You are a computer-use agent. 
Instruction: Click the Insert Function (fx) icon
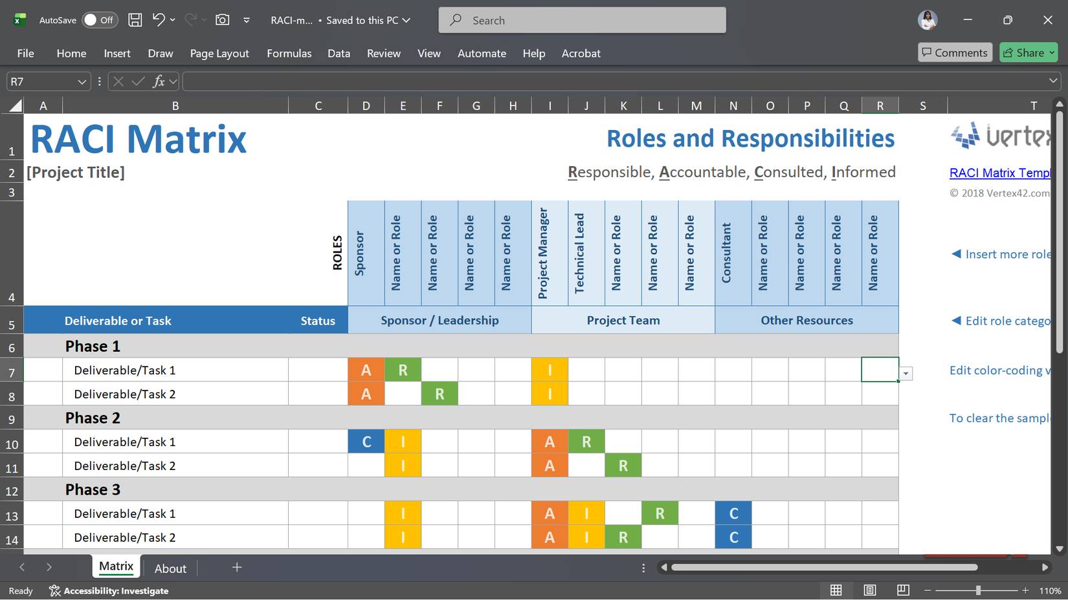[x=159, y=81]
